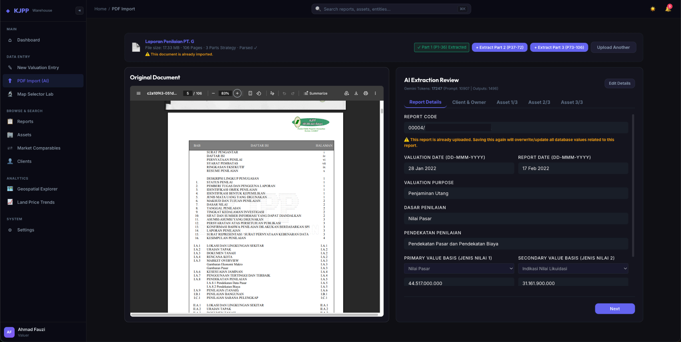Open Settings in sidebar
This screenshot has height=342, width=681.
coord(43,230)
